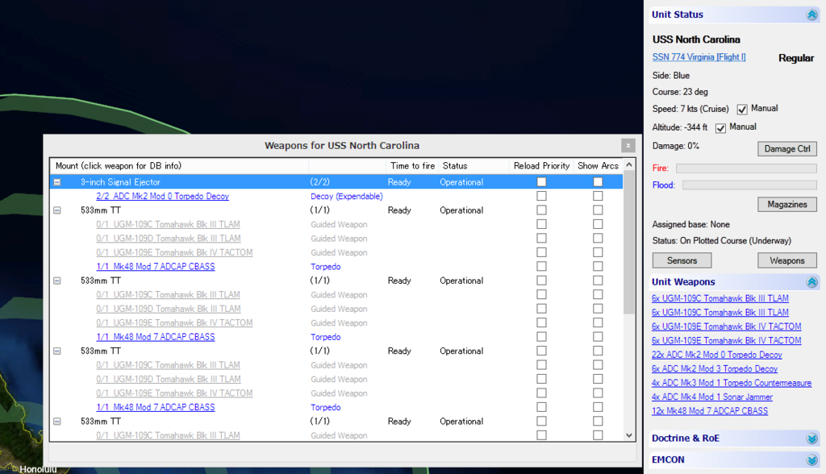Click the Status: On Plotted Course (Underway) text
The height and width of the screenshot is (474, 826).
coord(722,241)
